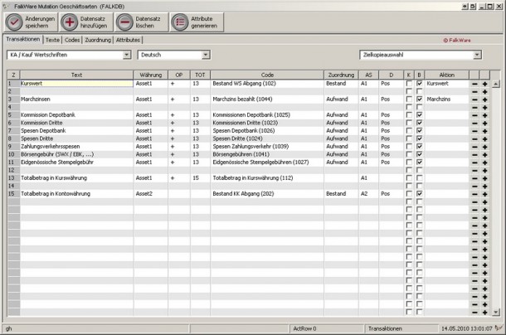Click the minus icon in the Totalbetrag in Kontowährung row
The width and height of the screenshot is (506, 335).
point(475,193)
